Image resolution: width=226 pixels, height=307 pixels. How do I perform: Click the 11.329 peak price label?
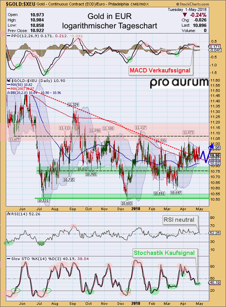[x=73, y=105]
